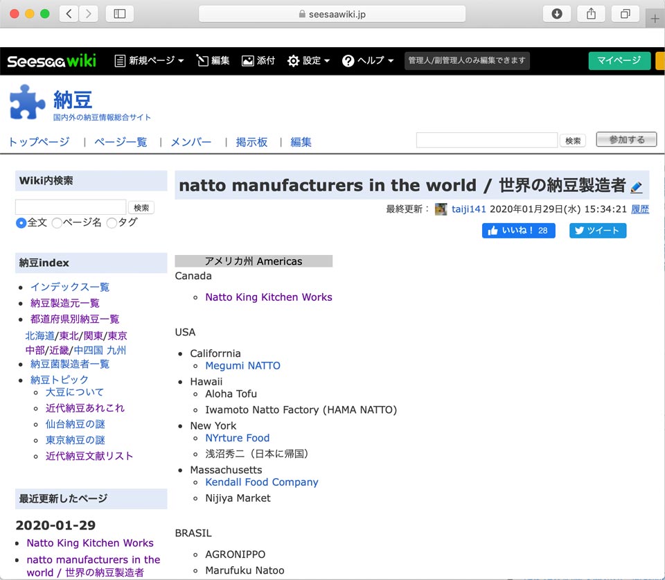The height and width of the screenshot is (580, 665).
Task: Select the 全文 radio button
Action: click(x=21, y=222)
